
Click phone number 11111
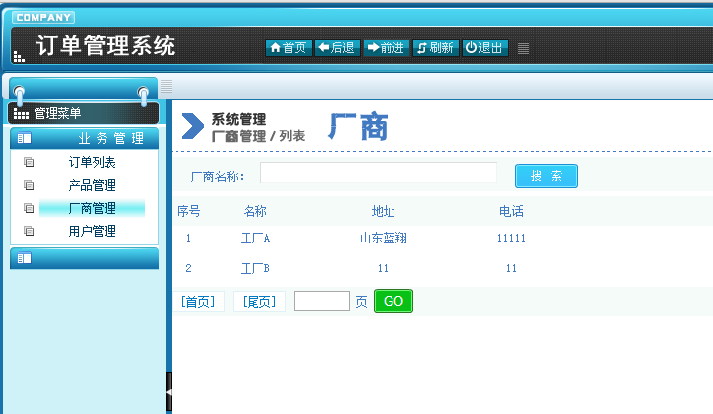pyautogui.click(x=511, y=238)
